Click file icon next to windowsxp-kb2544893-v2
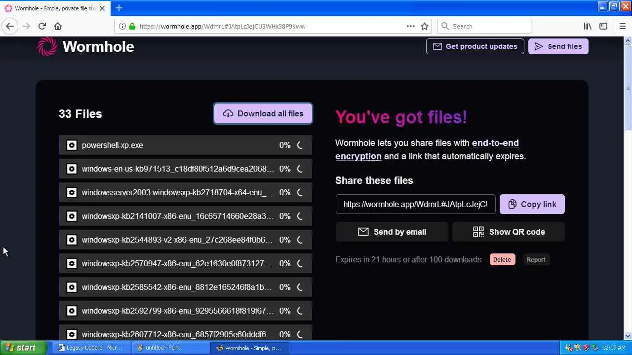 tap(72, 240)
